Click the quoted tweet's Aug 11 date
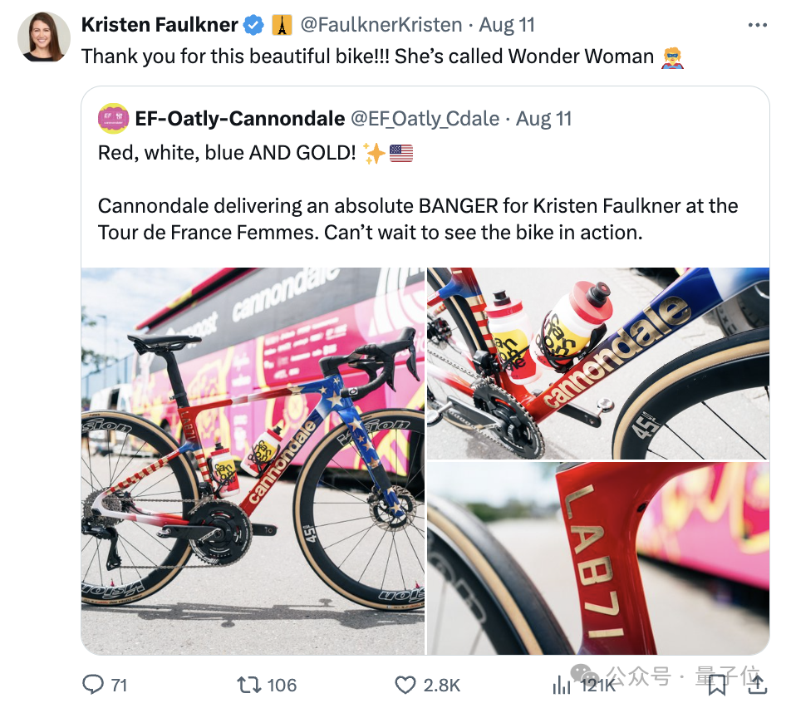 pyautogui.click(x=544, y=118)
